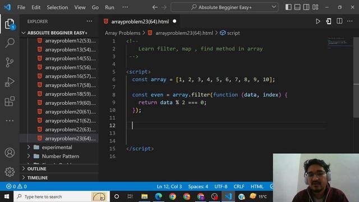The height and width of the screenshot is (202, 359).
Task: Select the arrayproblem23(64).html editor tab
Action: (x=140, y=21)
